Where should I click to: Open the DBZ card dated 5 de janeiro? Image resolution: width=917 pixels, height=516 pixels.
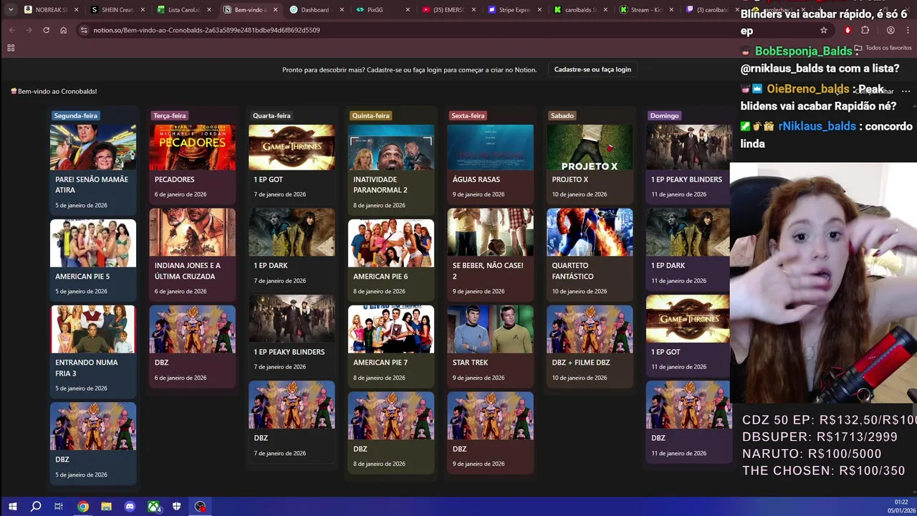point(93,442)
